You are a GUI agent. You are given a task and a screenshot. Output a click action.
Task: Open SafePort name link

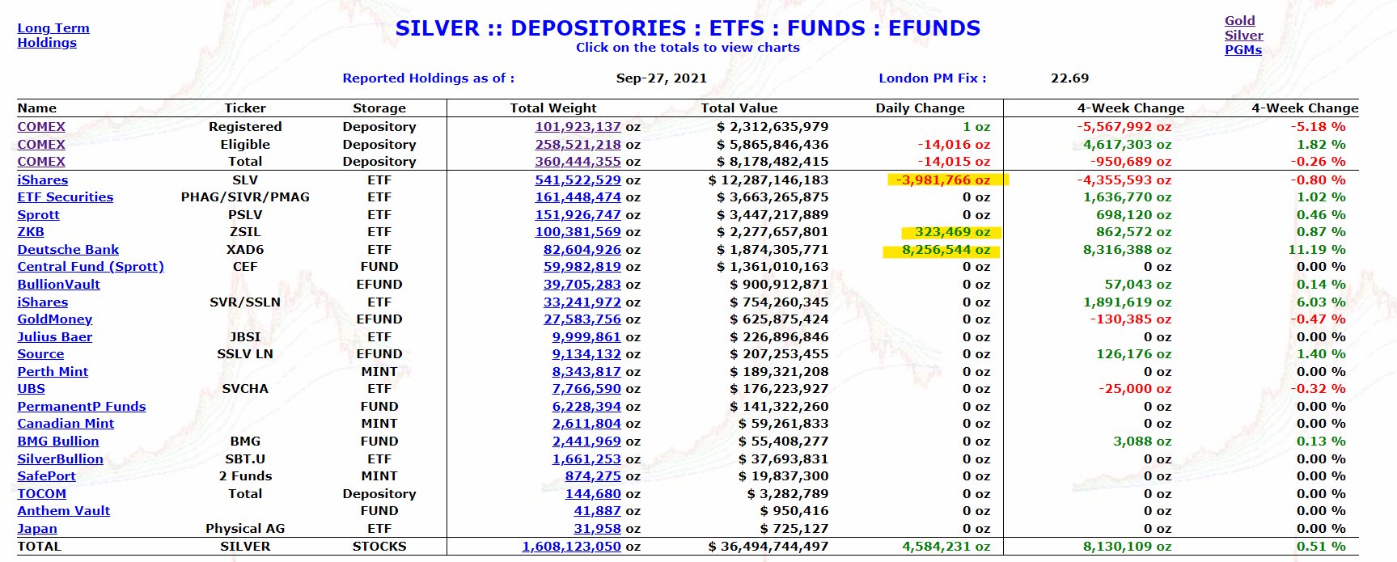pyautogui.click(x=46, y=476)
